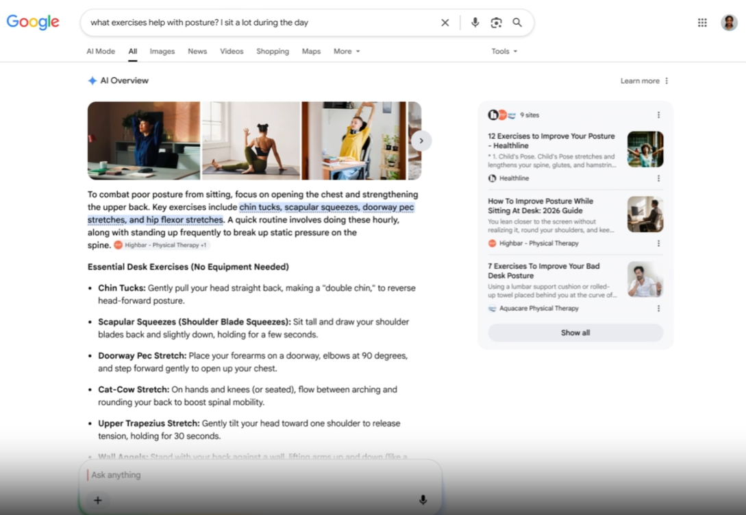
Task: Click the Learn more link
Action: (640, 80)
